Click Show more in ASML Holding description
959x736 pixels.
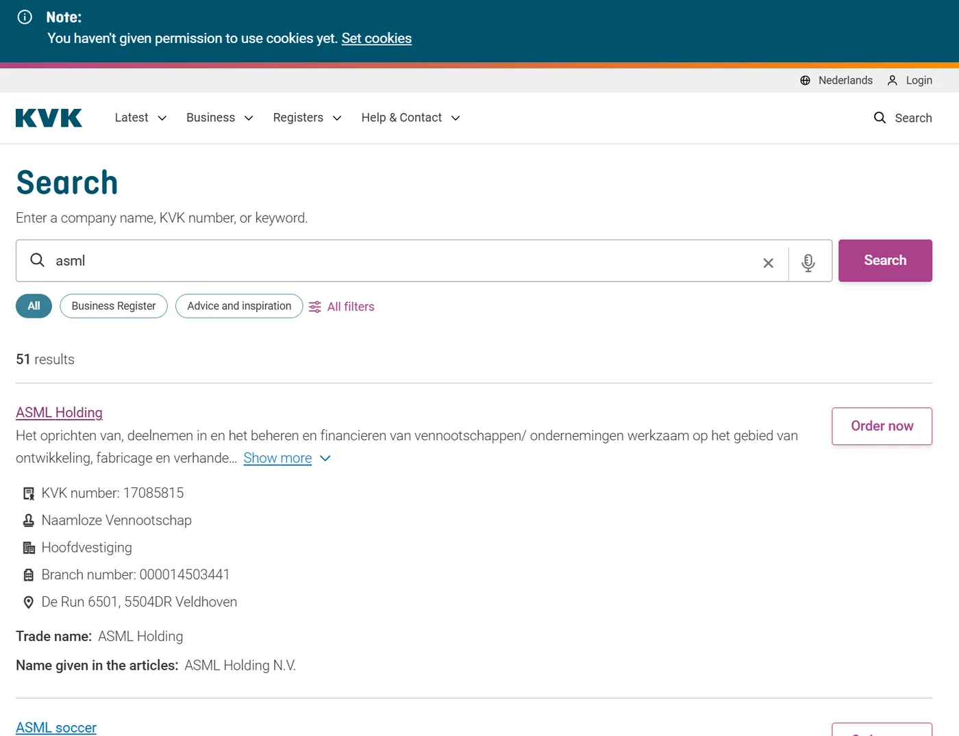point(277,458)
